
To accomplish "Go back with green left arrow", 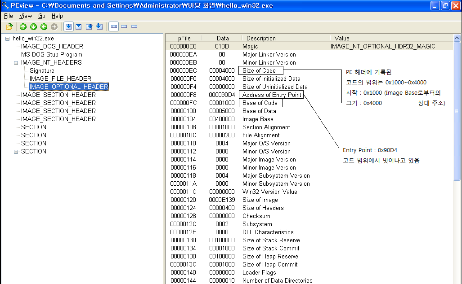I will [44, 27].
